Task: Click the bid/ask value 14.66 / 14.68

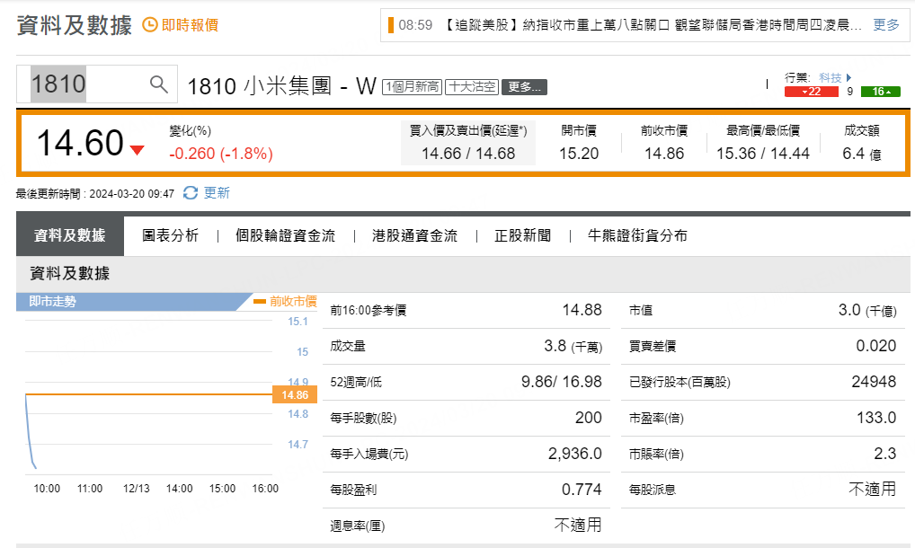Action: (468, 154)
